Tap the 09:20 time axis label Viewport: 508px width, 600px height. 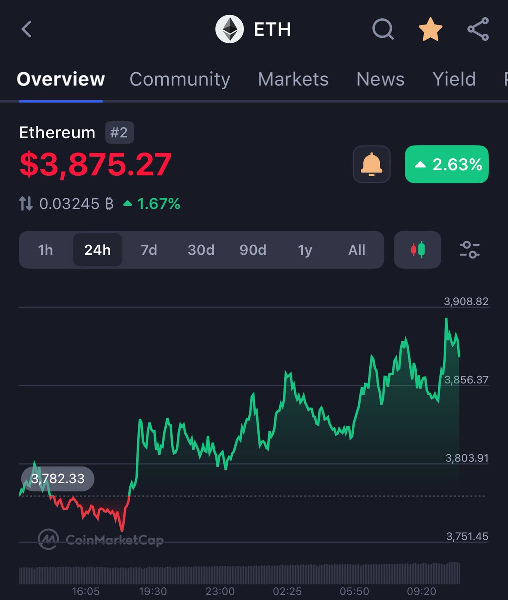pyautogui.click(x=421, y=592)
